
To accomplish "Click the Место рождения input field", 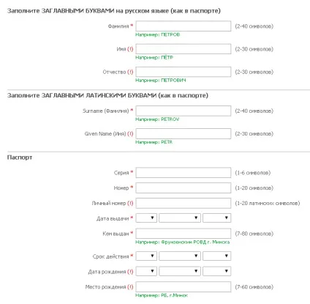I will click(184, 287).
